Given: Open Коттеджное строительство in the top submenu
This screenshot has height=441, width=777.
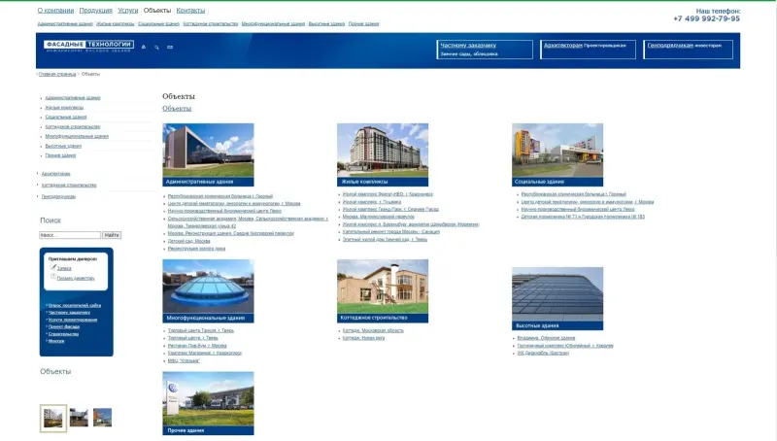Looking at the screenshot, I should pyautogui.click(x=211, y=23).
